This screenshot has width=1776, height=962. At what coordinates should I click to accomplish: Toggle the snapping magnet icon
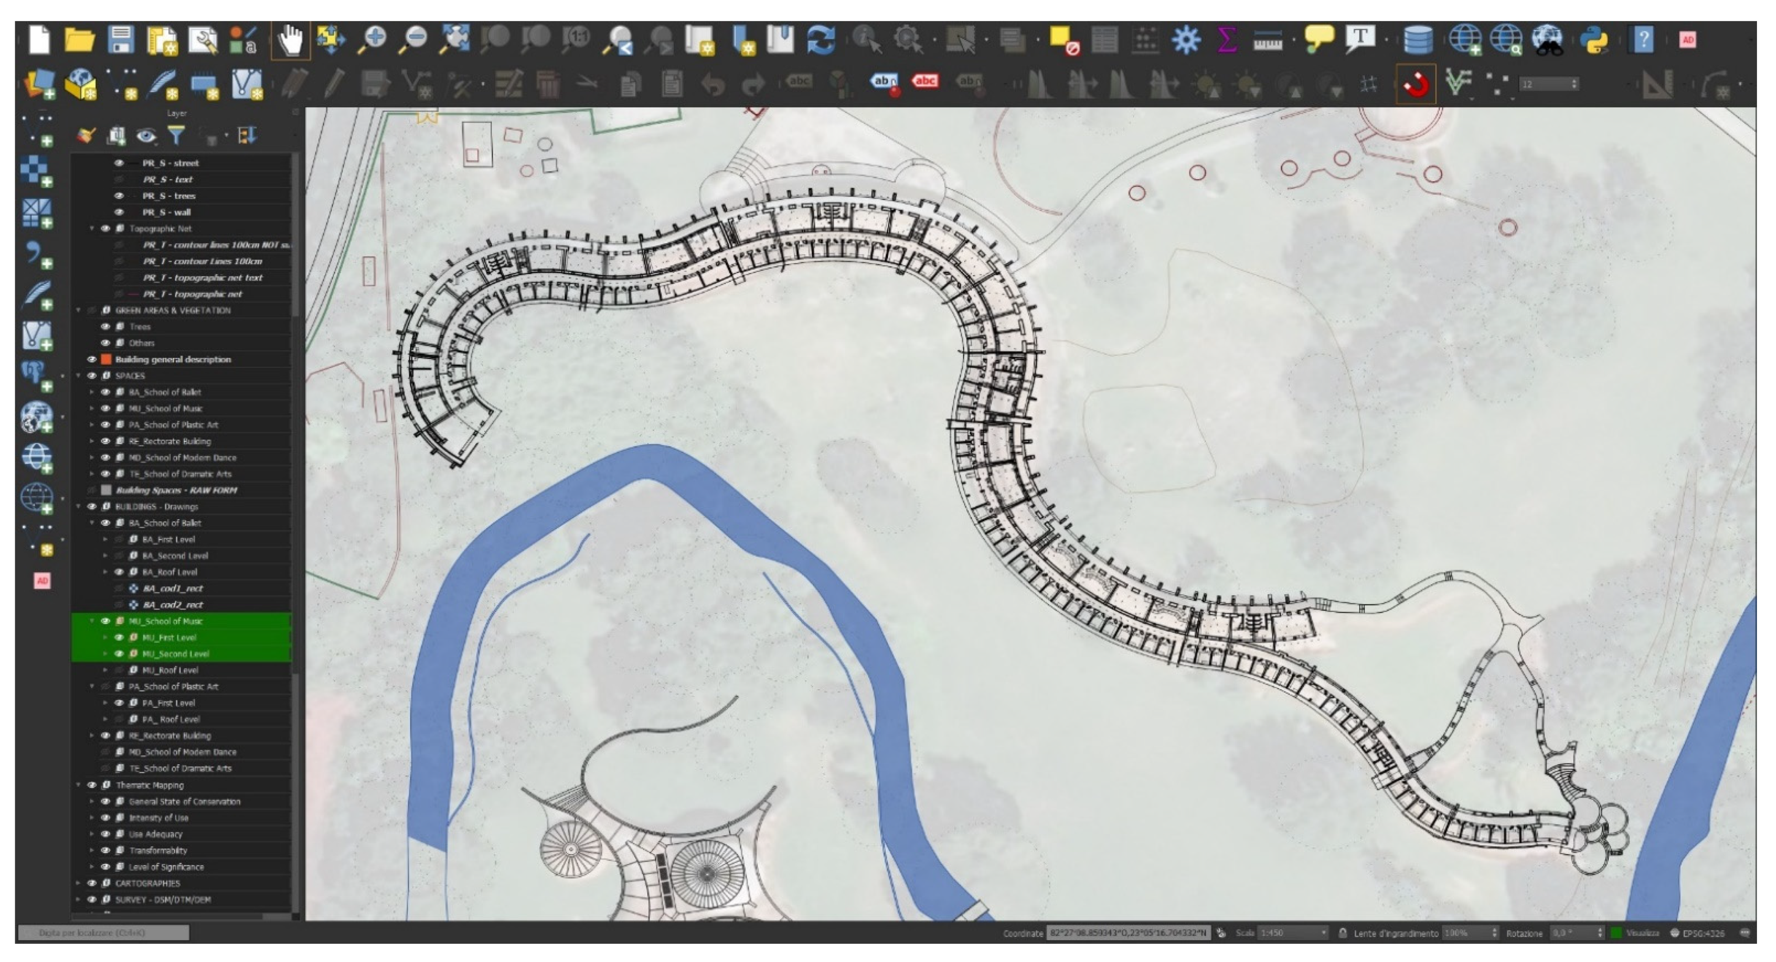[1416, 84]
